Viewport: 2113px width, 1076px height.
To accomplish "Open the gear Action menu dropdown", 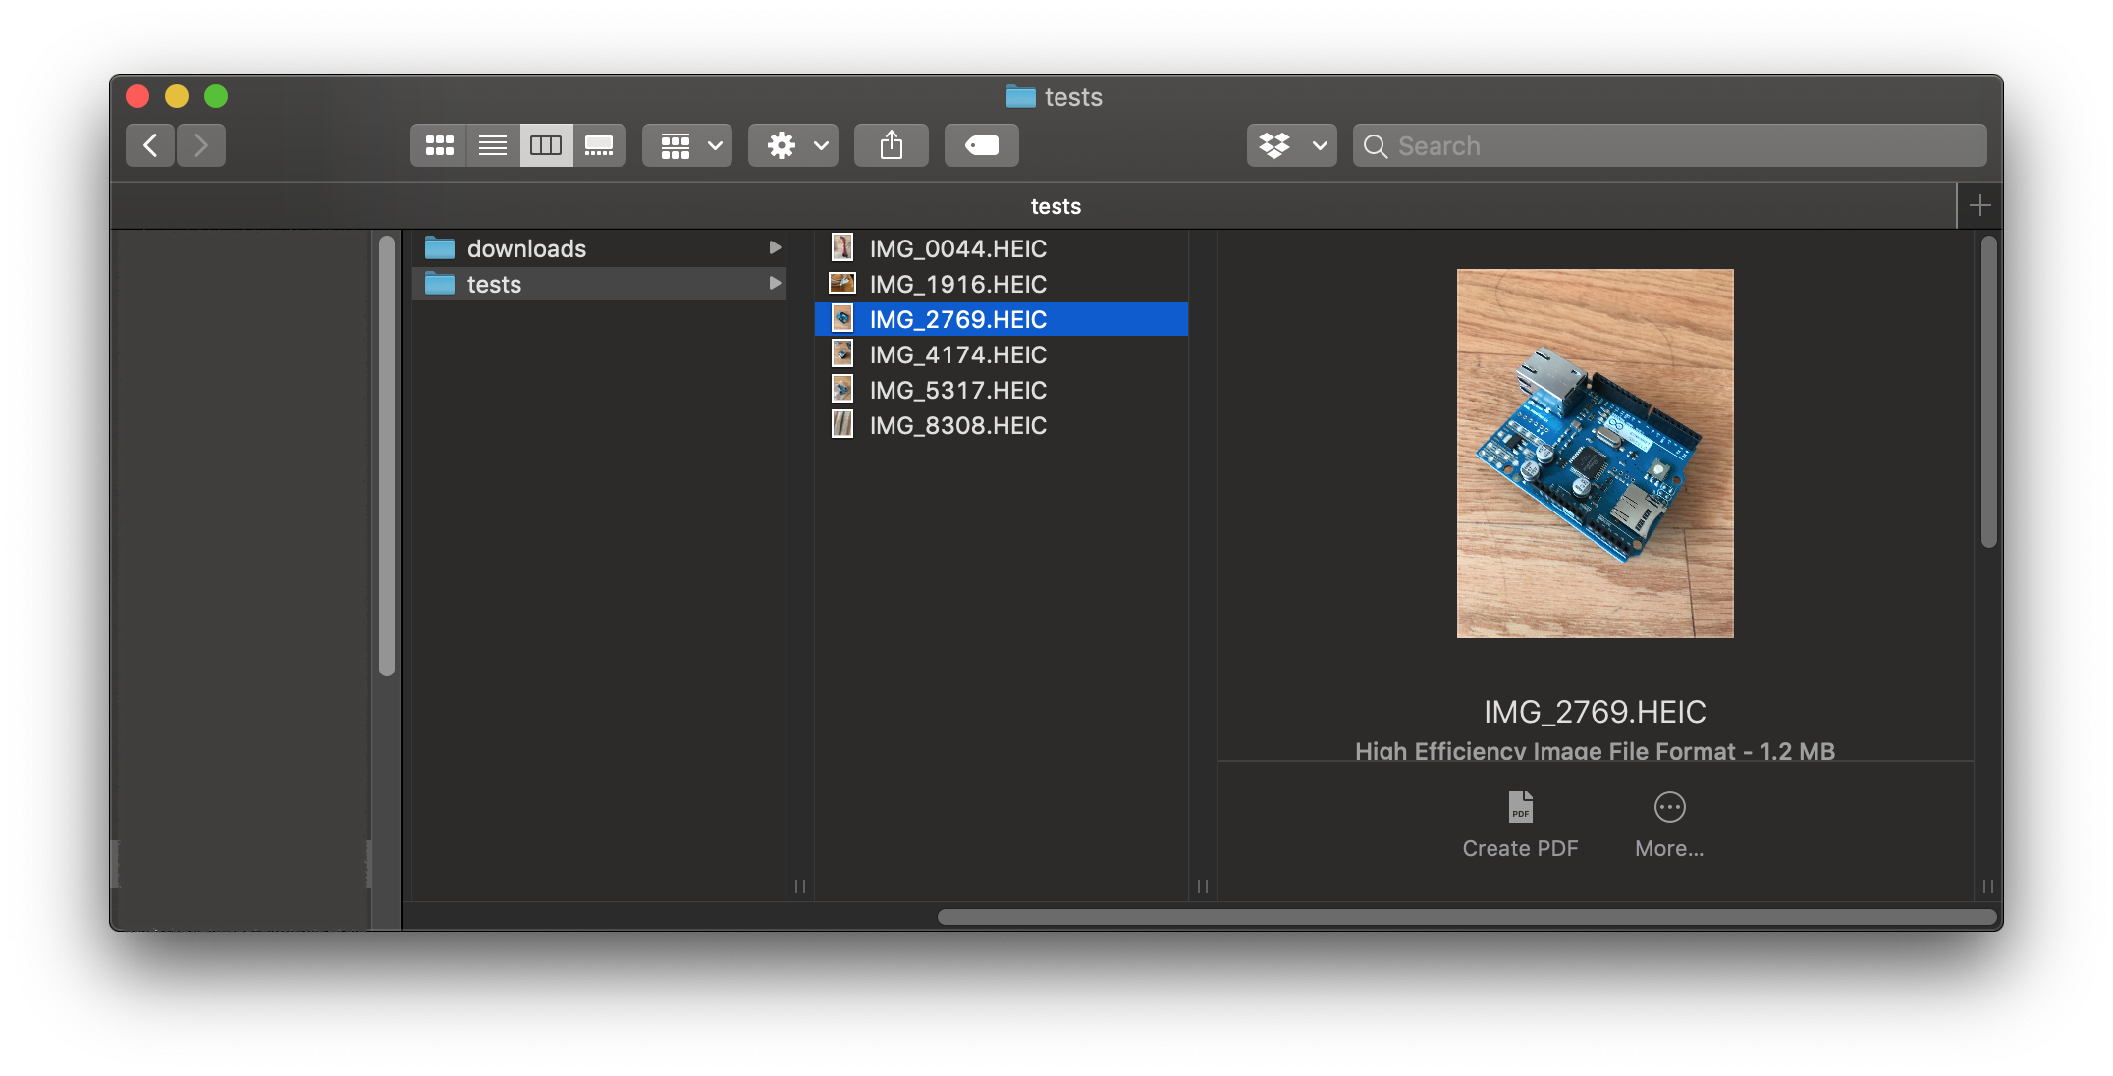I will pos(793,145).
